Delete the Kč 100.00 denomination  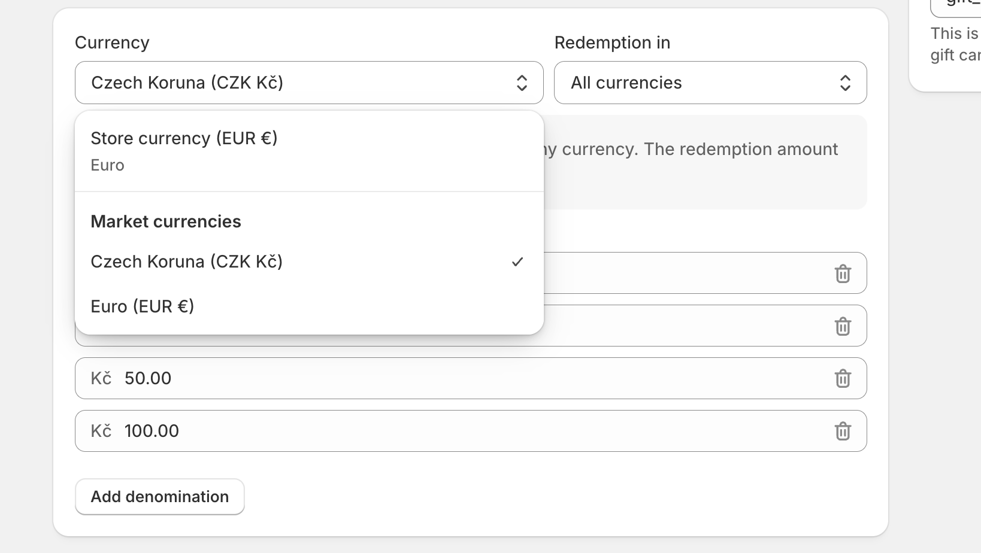click(x=843, y=431)
